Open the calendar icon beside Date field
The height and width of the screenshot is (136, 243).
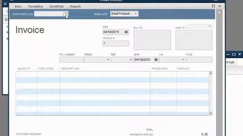point(126,32)
